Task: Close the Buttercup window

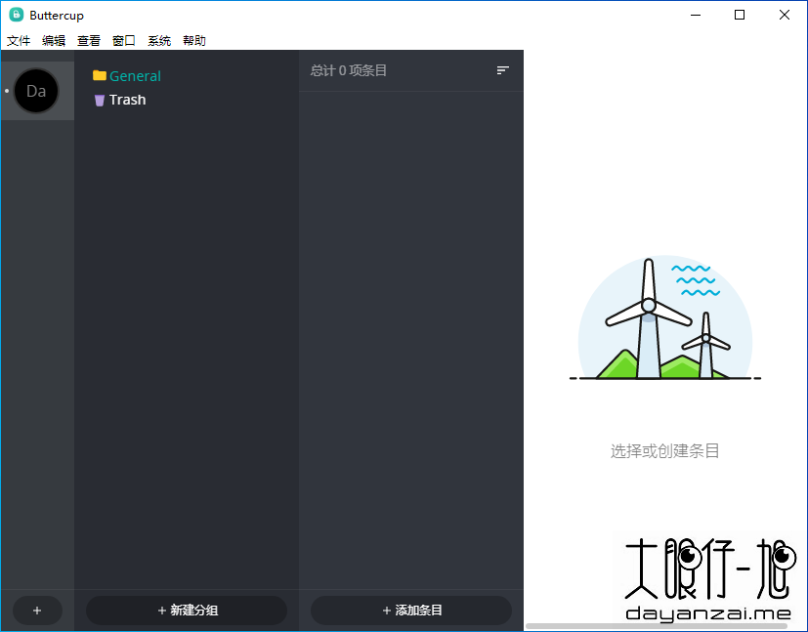Action: click(x=785, y=15)
